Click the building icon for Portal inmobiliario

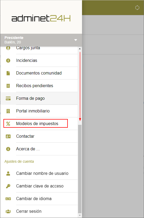pyautogui.click(x=8, y=111)
